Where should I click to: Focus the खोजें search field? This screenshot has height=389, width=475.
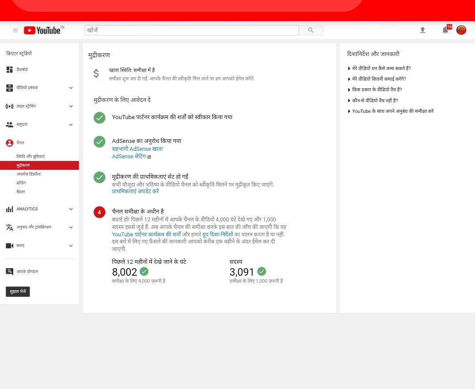(x=192, y=30)
